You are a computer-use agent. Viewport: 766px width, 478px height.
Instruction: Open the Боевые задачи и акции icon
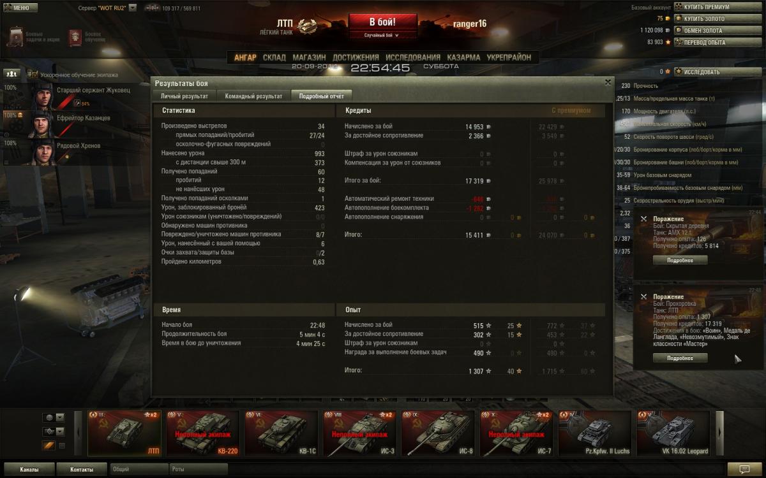coord(17,36)
